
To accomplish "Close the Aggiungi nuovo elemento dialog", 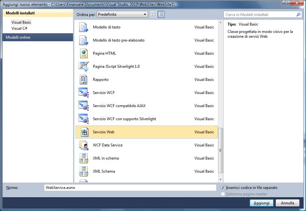I will coord(297,3).
